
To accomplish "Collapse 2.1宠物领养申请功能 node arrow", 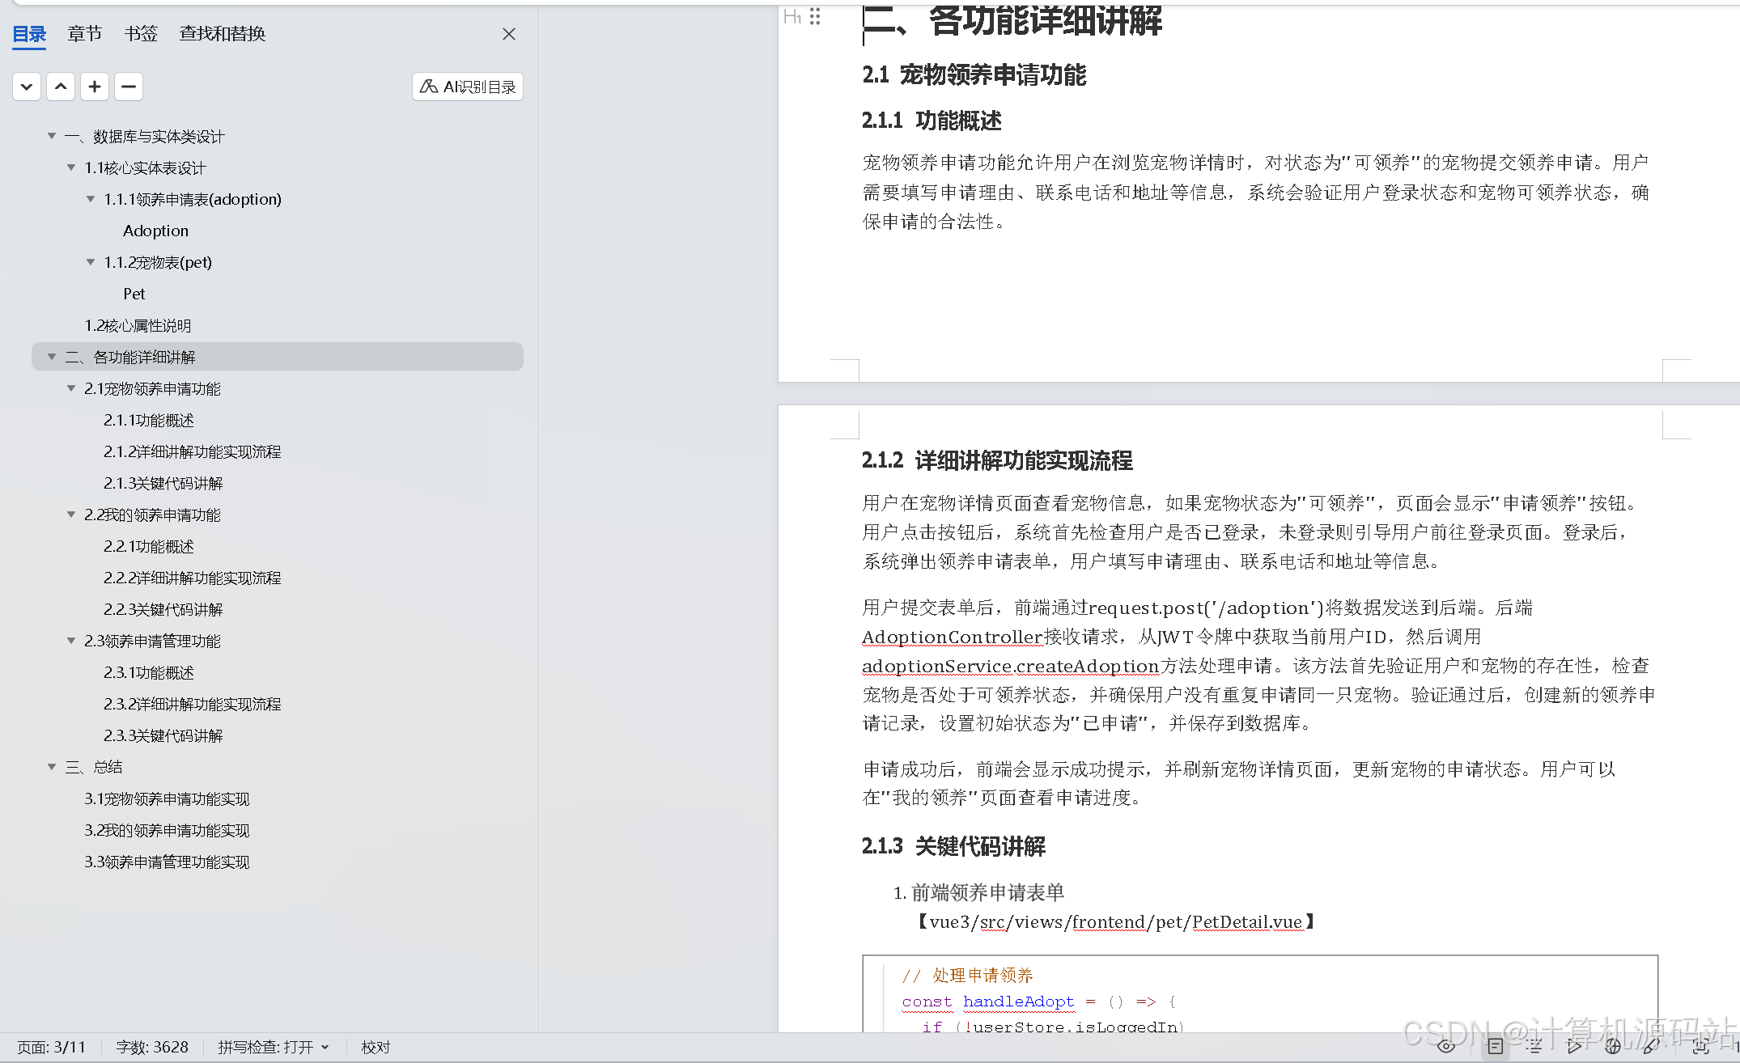I will [x=71, y=388].
